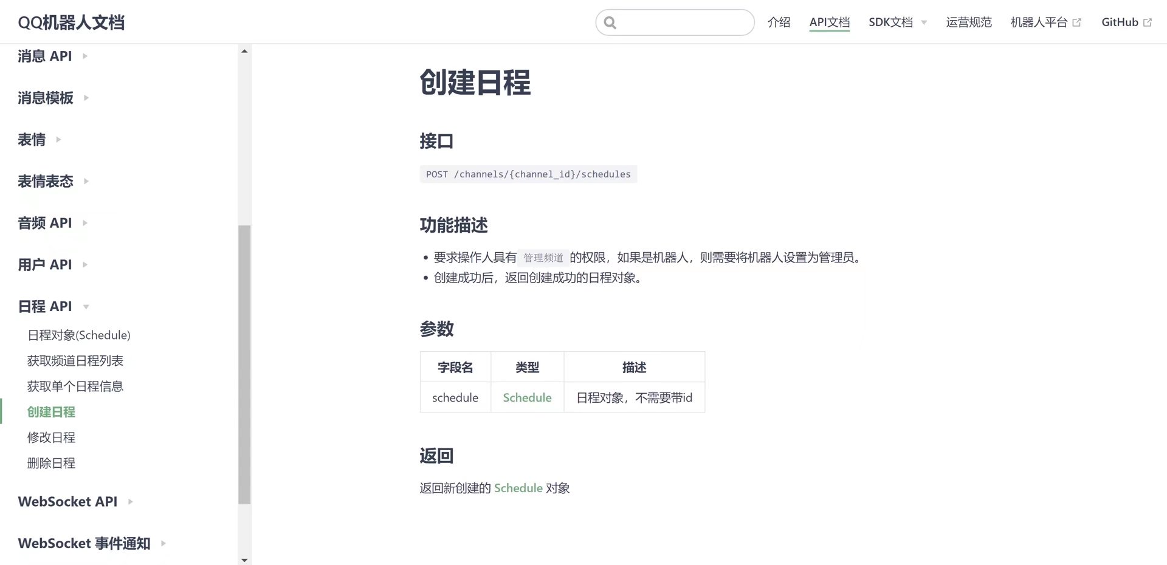Click the sidebar vertical scrollbar thumb
Image resolution: width=1167 pixels, height=565 pixels.
[x=244, y=365]
